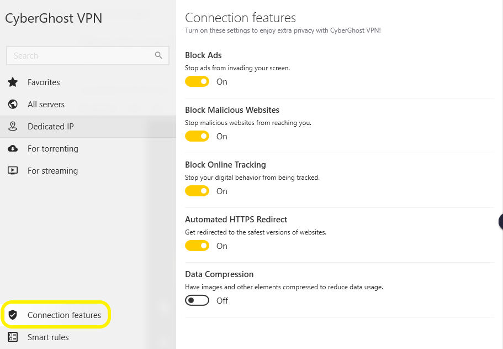Screen dimensions: 503x349
Task: Click the Smart rules list icon
Action: pyautogui.click(x=13, y=337)
